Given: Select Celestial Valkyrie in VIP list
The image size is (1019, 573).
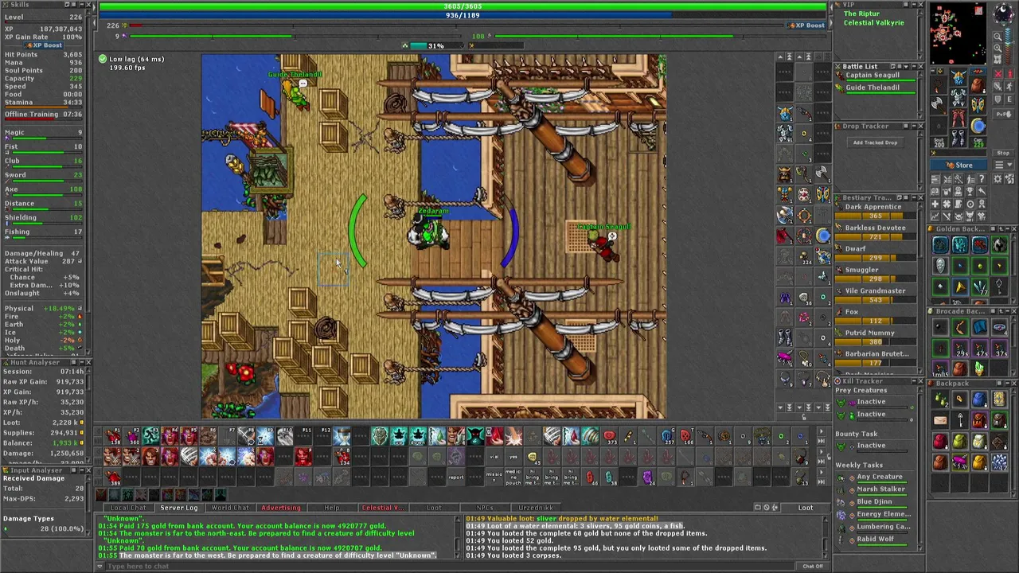Looking at the screenshot, I should pyautogui.click(x=874, y=22).
